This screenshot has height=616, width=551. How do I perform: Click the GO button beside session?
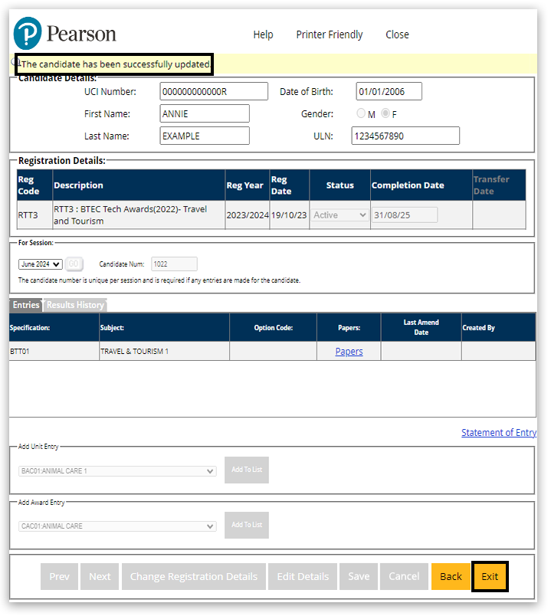point(74,264)
